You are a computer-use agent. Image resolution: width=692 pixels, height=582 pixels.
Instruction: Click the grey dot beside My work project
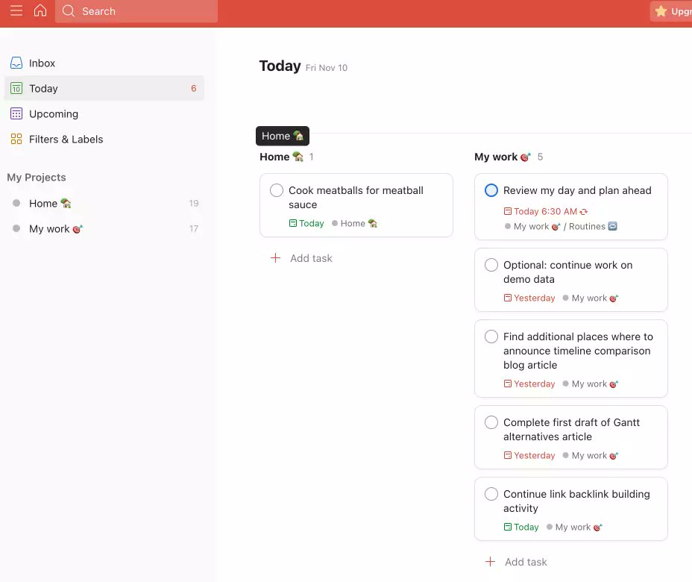[x=16, y=228]
